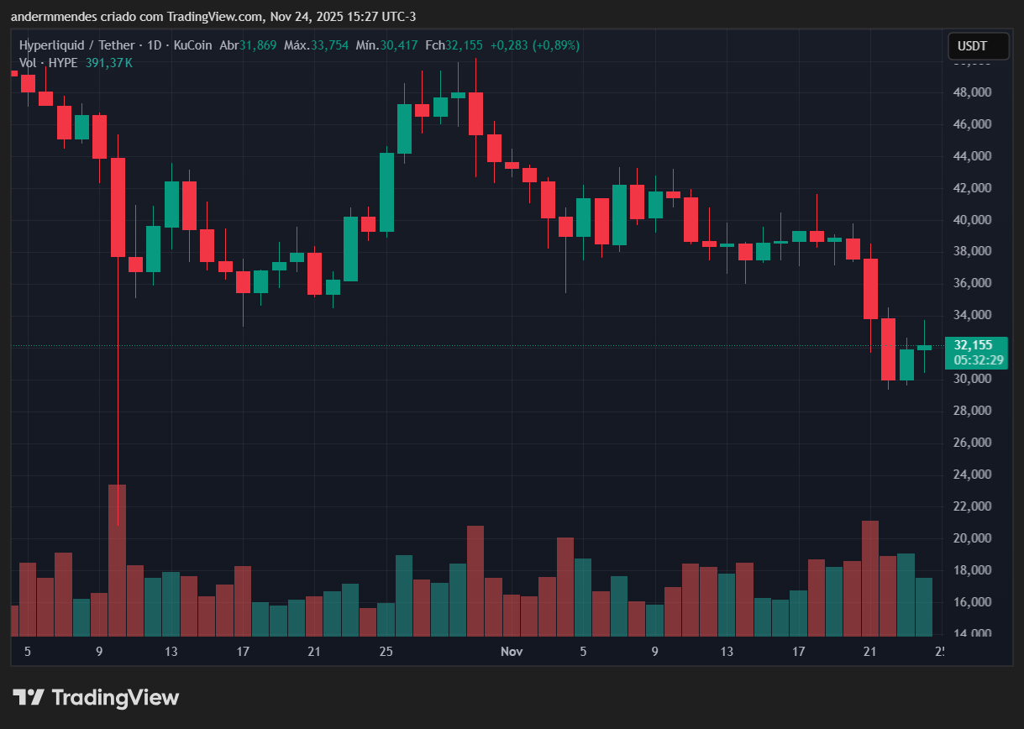Viewport: 1024px width, 729px height.
Task: Click the KuCoin exchange label
Action: [x=192, y=45]
